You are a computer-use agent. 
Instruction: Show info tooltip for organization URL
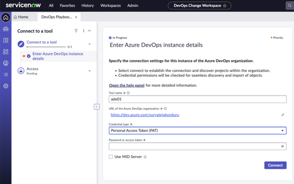[165, 108]
